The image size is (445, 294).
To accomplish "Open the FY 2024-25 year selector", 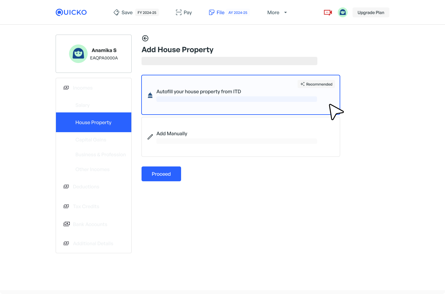I will click(x=147, y=13).
